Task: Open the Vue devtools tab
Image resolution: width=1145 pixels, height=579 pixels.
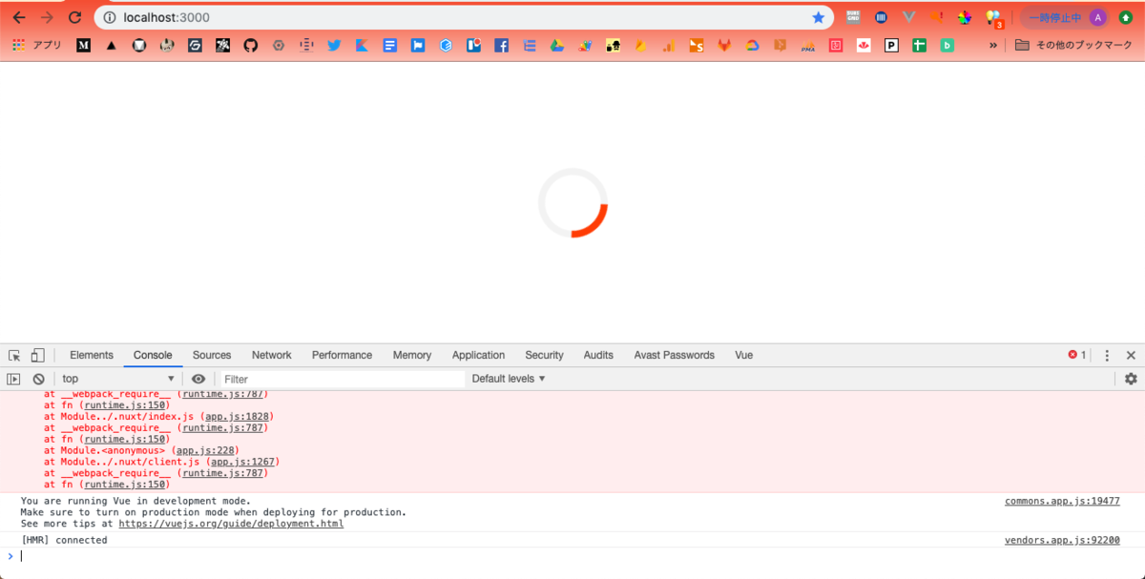Action: point(743,355)
